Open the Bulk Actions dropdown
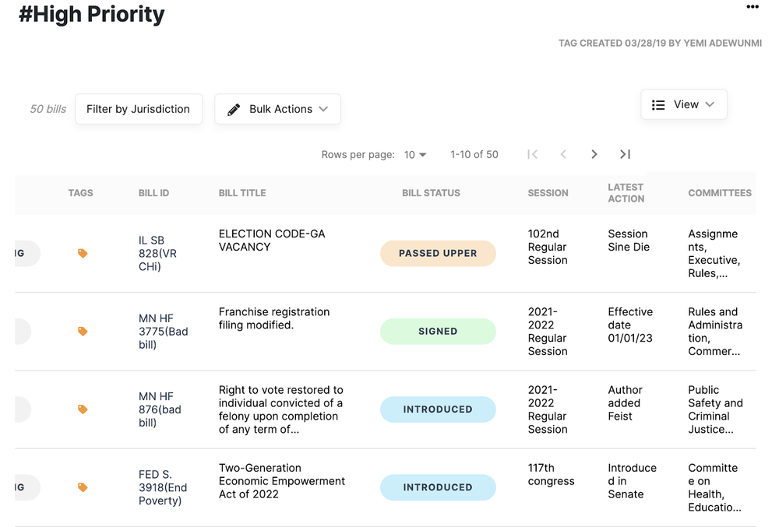Viewport: 779px width, 527px height. (278, 109)
